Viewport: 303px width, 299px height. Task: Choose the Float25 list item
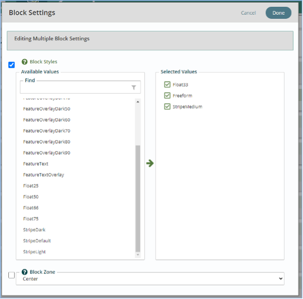(x=31, y=186)
